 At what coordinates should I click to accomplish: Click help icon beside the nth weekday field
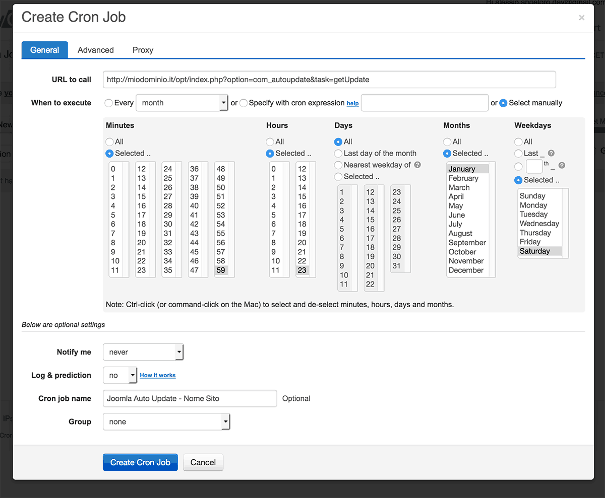tap(562, 165)
